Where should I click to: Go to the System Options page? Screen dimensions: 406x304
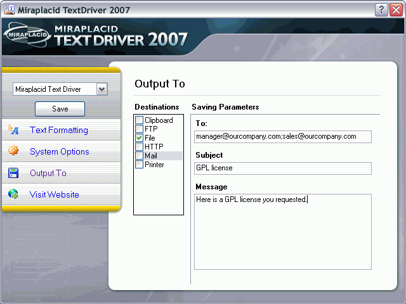pyautogui.click(x=59, y=151)
